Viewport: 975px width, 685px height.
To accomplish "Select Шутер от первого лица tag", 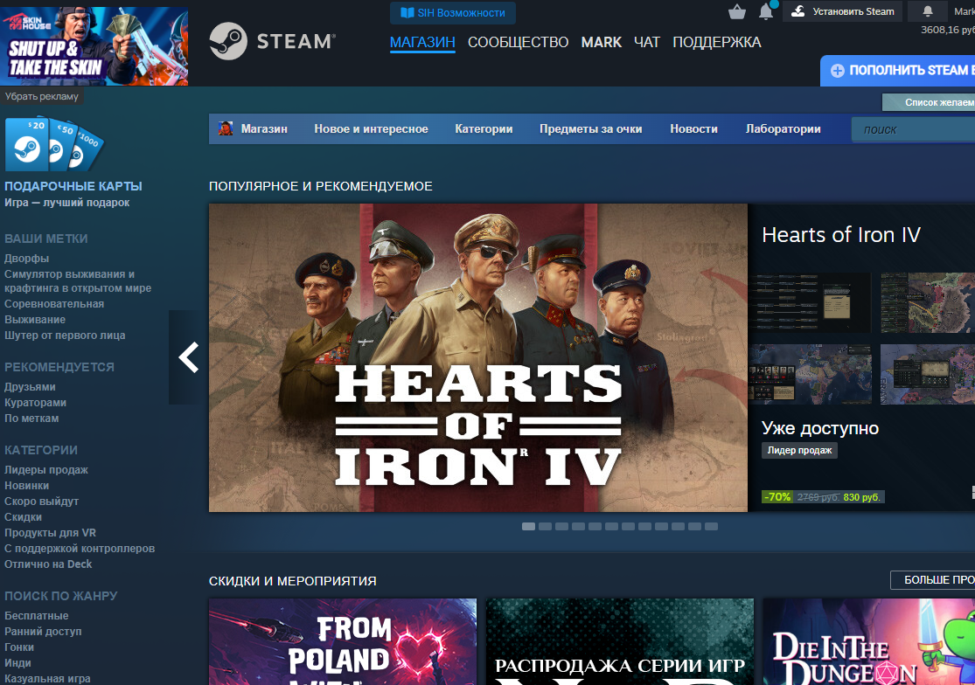I will 65,336.
